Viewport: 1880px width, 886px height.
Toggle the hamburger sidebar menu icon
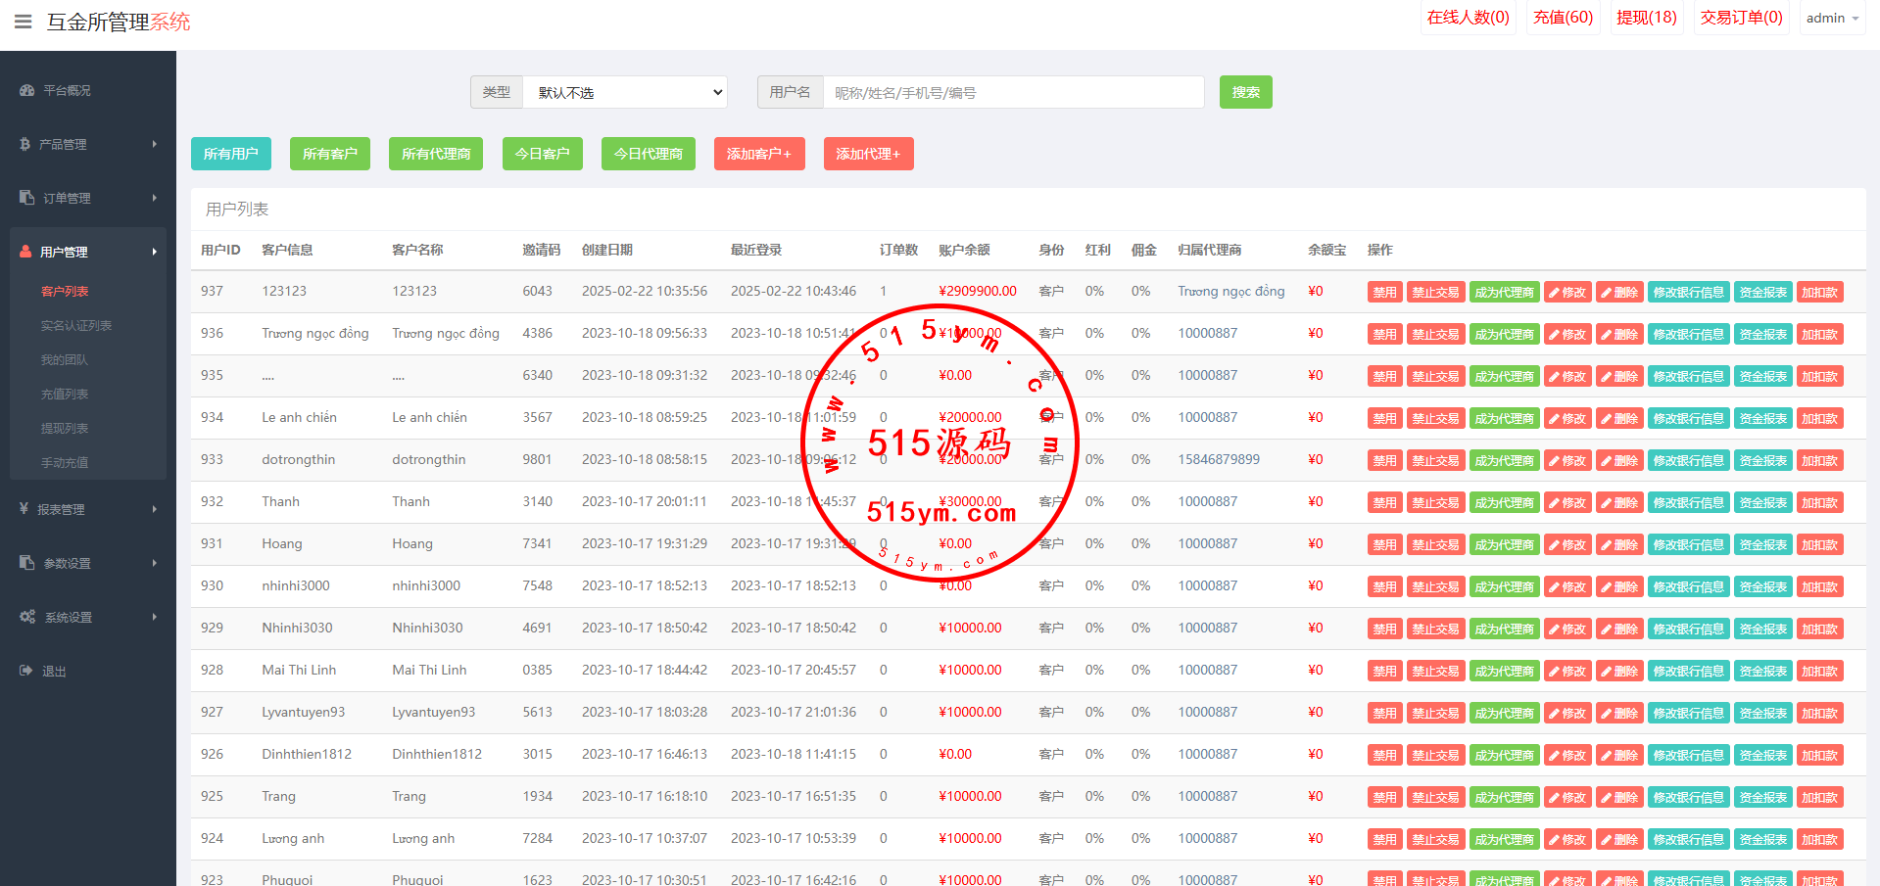pos(23,22)
